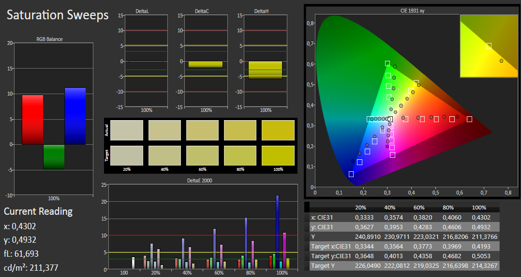The width and height of the screenshot is (521, 277).
Task: Click the Actual 20% yellow swatch
Action: [127, 130]
